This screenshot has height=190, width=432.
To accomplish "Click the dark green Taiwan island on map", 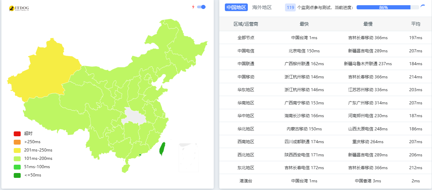I will (x=162, y=149).
